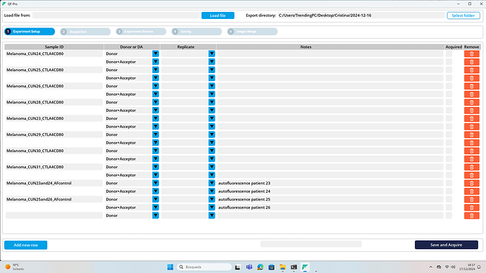Tick Acquired box for Melanoma_CUN26_CTLA4CD80 Donor row
486x273 pixels.
pyautogui.click(x=449, y=86)
